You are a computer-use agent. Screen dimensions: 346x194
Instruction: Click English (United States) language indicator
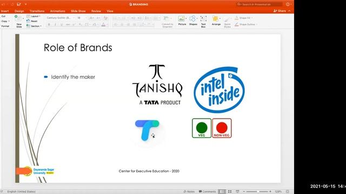pos(22,192)
